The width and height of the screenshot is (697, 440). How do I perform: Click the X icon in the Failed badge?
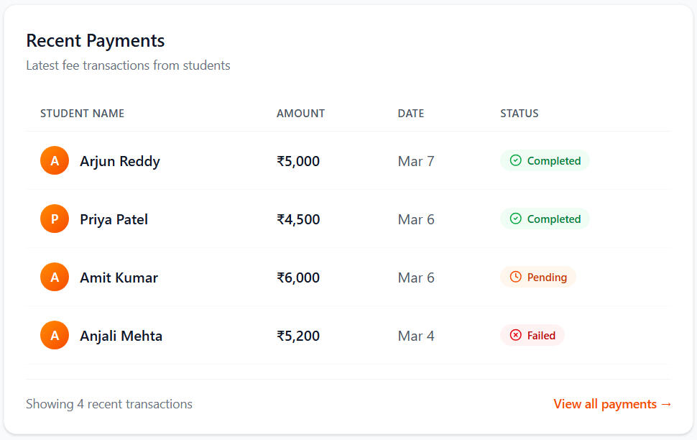[x=515, y=335]
